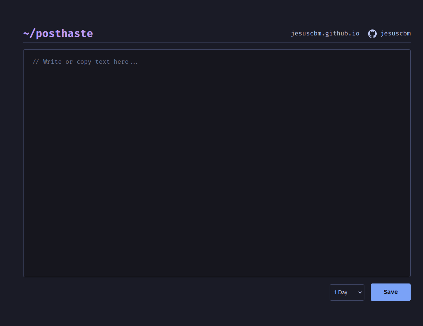This screenshot has width=423, height=326.
Task: Click the bottom-left area of the text box
Action: 30,270
